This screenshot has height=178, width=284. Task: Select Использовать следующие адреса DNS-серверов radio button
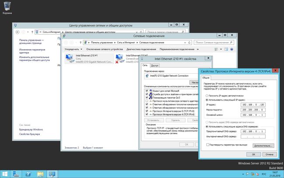coord(207,127)
